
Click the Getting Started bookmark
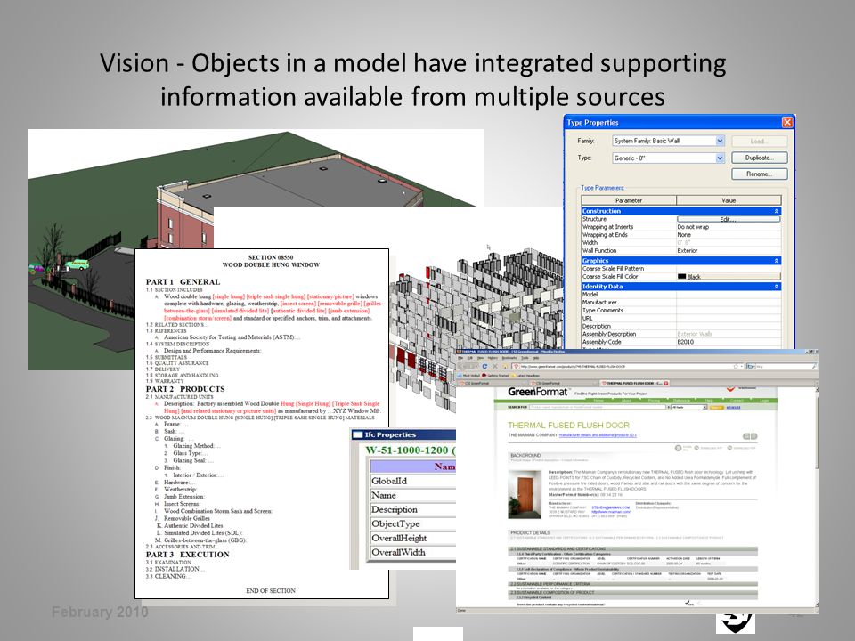coord(495,376)
